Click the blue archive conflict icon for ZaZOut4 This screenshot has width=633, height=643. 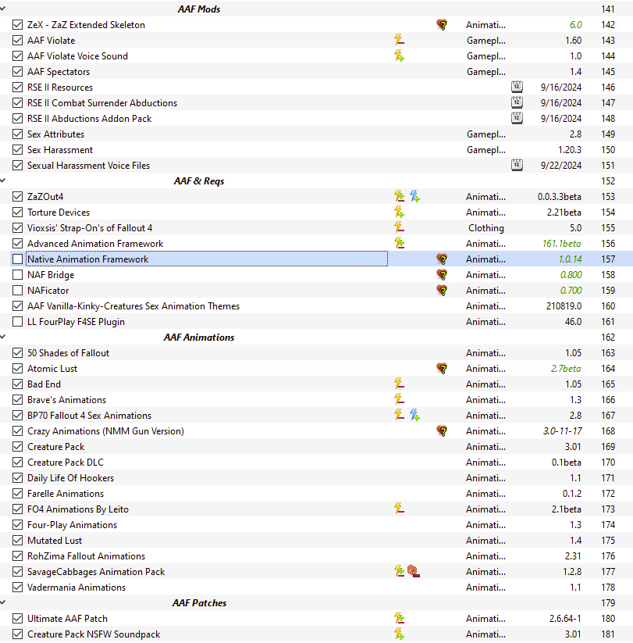tap(414, 197)
